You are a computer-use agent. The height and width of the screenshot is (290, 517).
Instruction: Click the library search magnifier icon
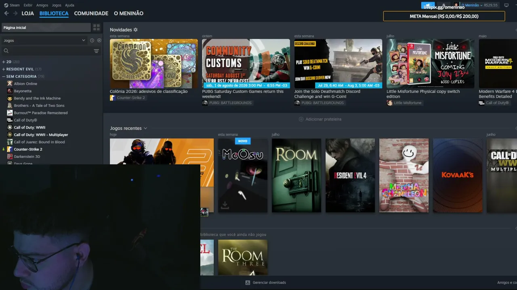(6, 51)
